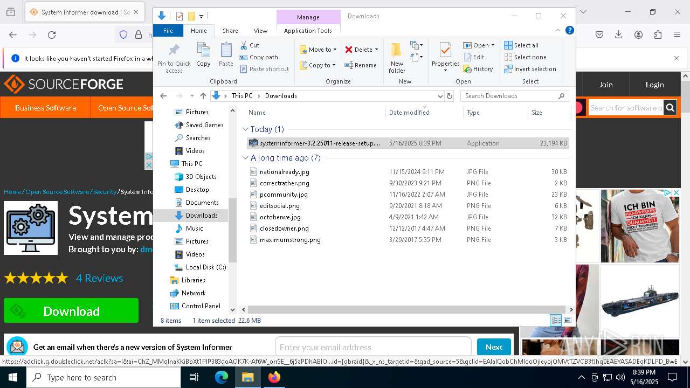Switch to the View tab
Image resolution: width=690 pixels, height=388 pixels.
coord(260,31)
